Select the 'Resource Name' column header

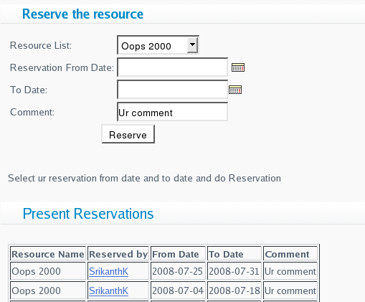(x=48, y=253)
